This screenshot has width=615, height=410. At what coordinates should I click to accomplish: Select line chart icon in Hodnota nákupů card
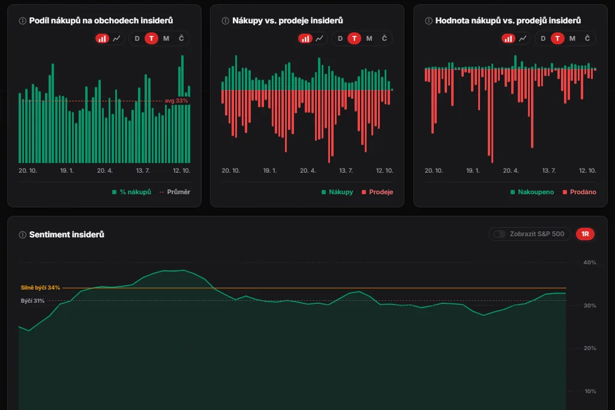pos(523,38)
